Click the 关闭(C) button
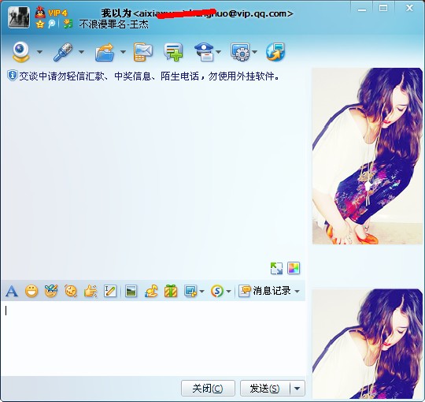 (x=208, y=388)
